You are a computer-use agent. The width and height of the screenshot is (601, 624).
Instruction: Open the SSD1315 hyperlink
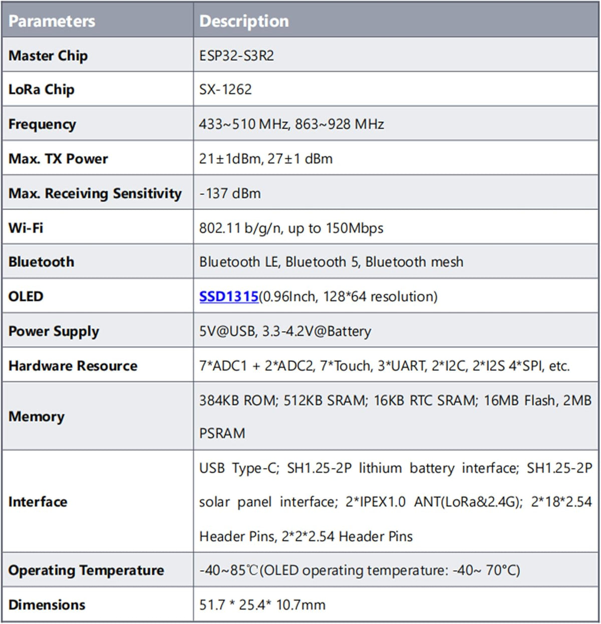pos(229,297)
